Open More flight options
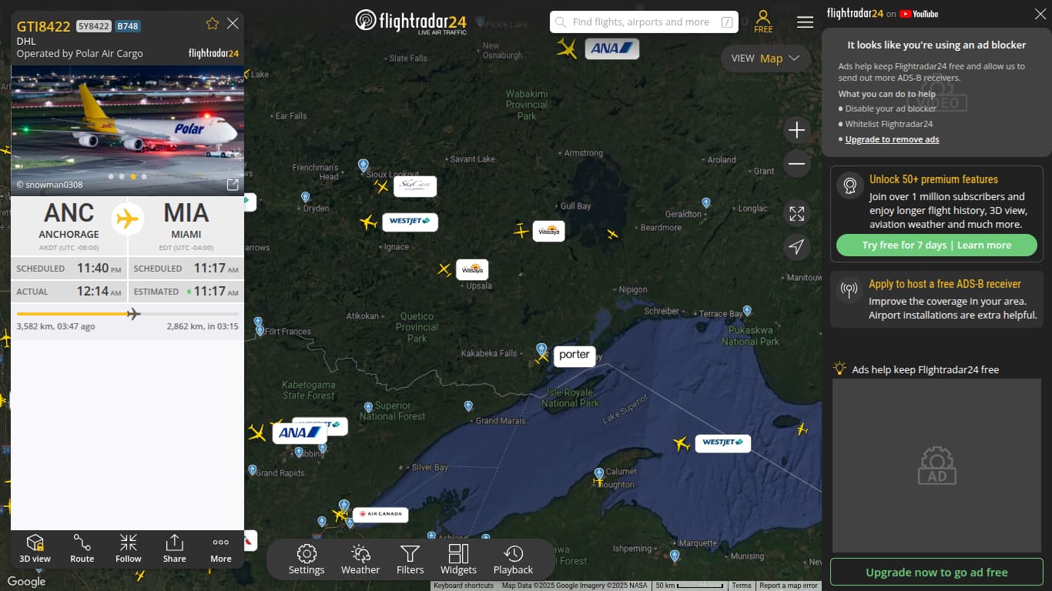The image size is (1052, 591). click(x=221, y=549)
